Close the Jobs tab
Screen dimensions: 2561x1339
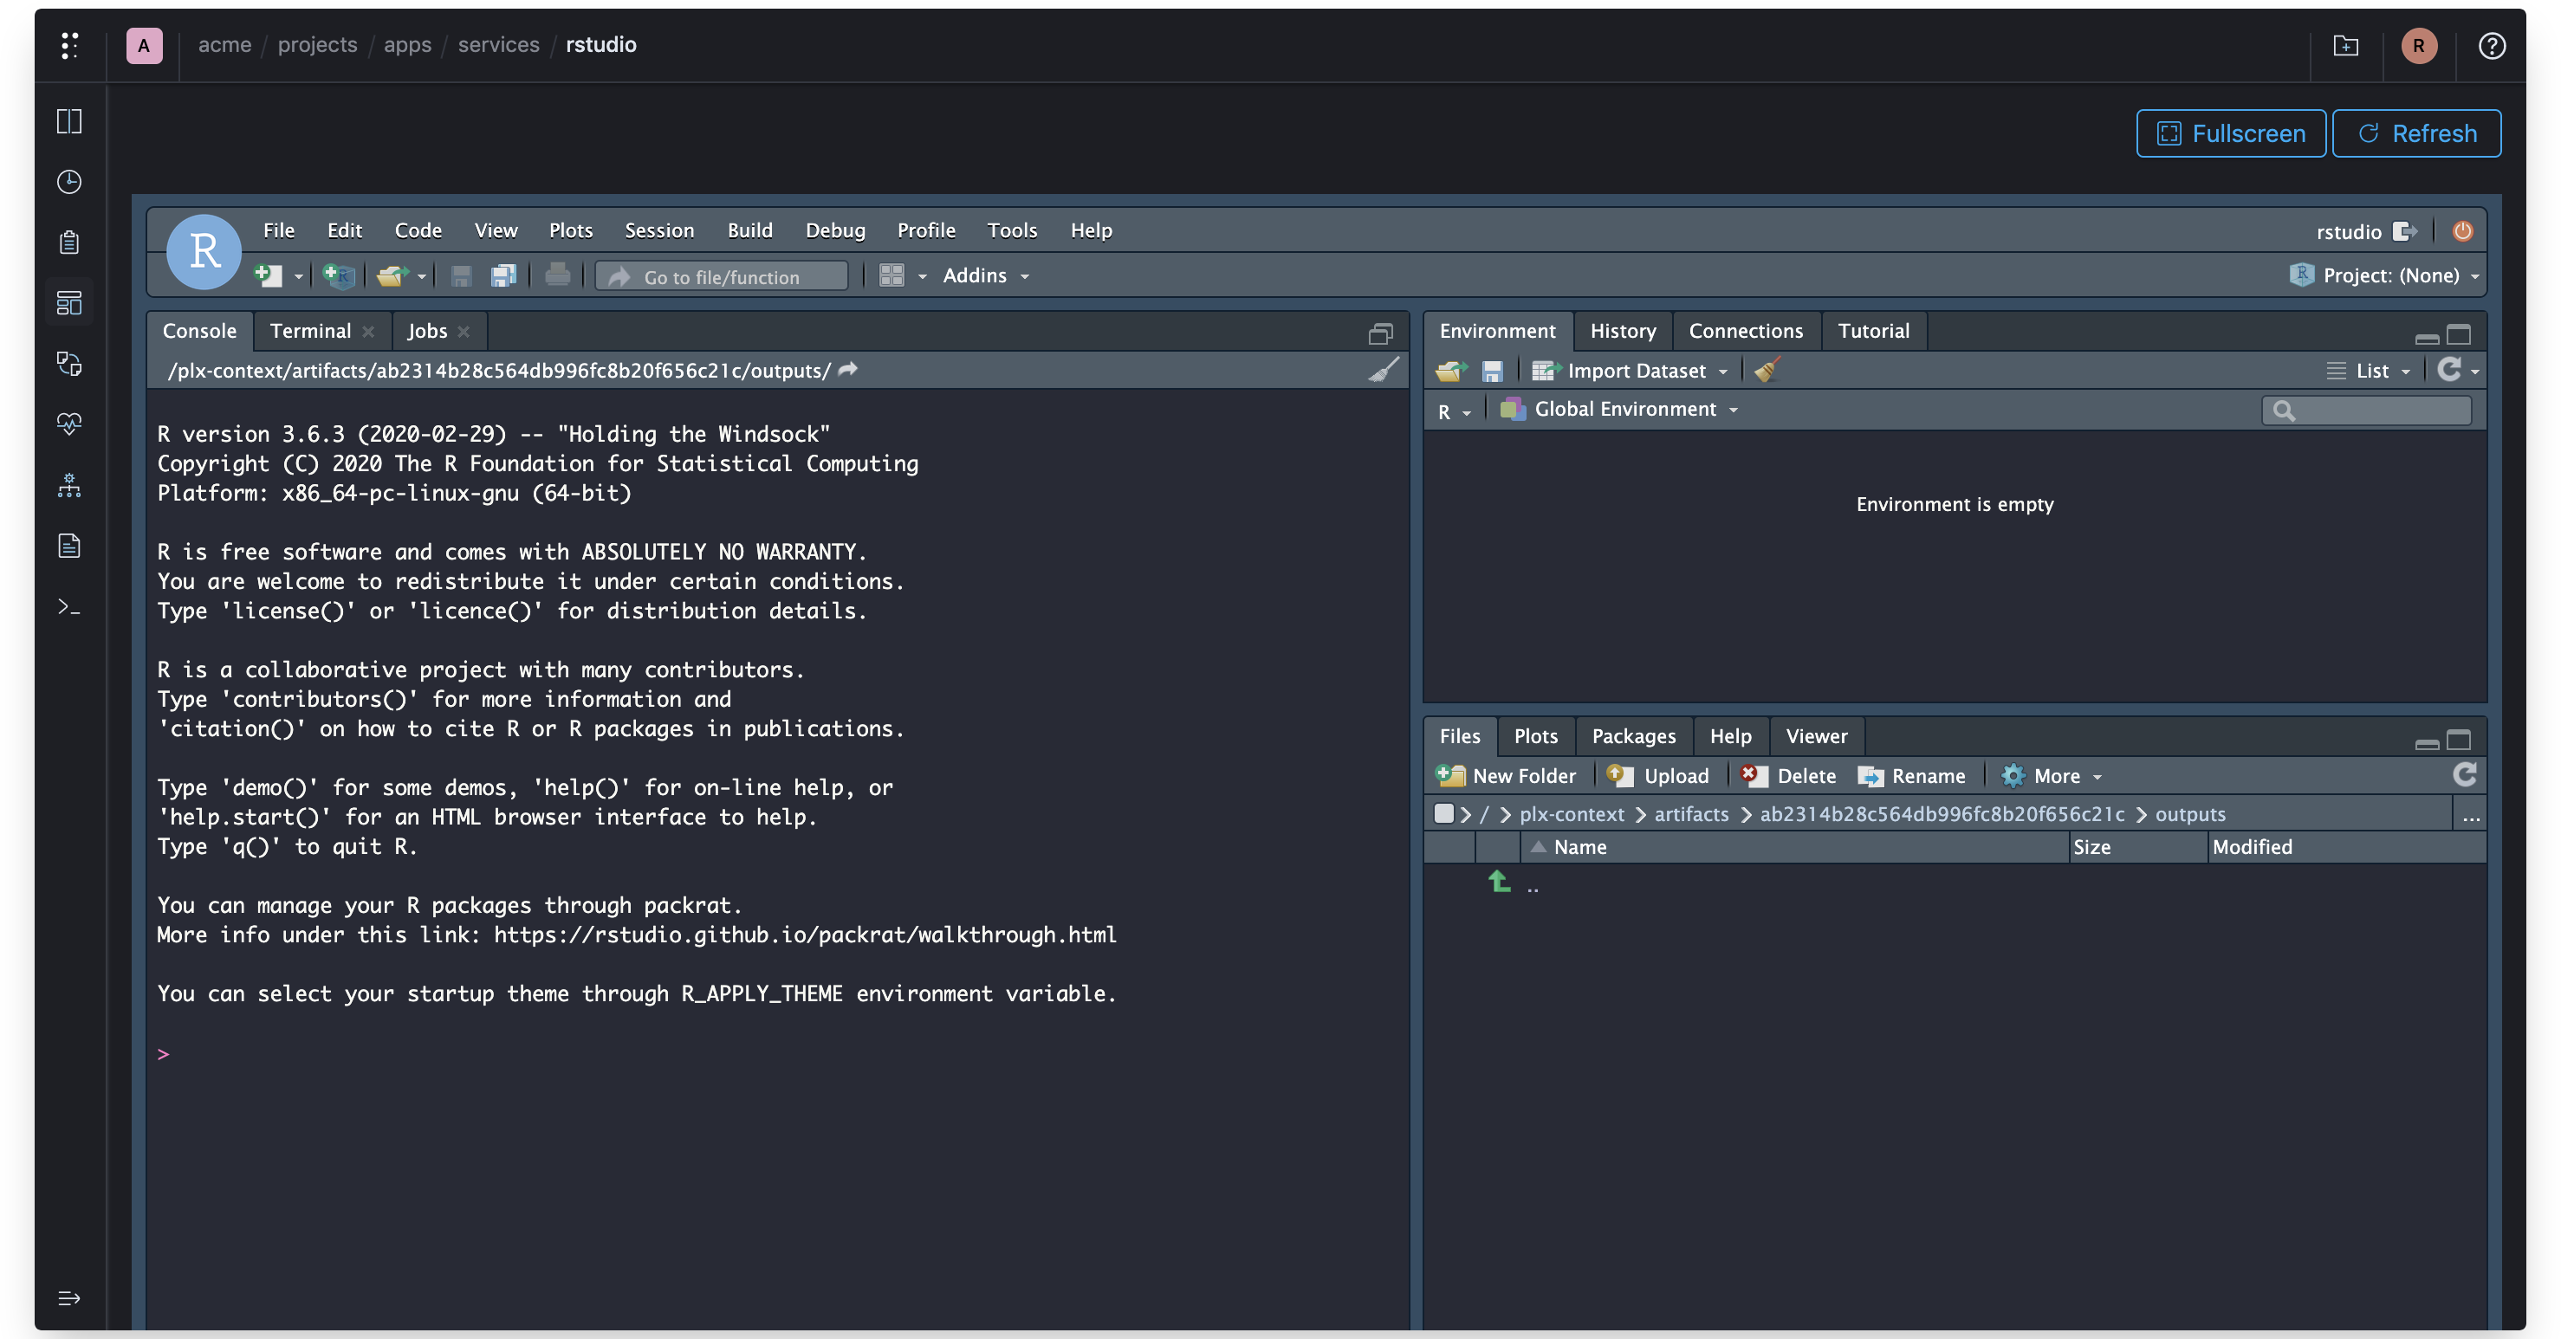[x=464, y=332]
